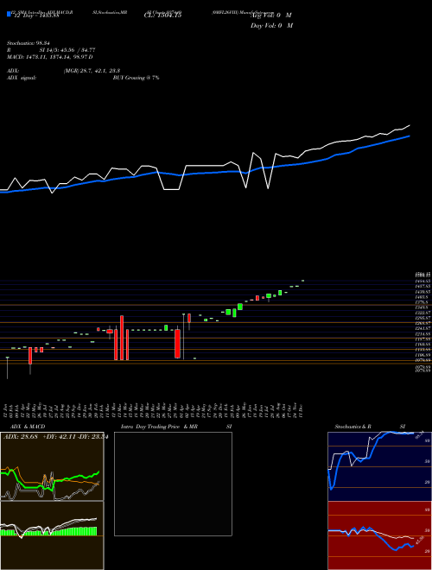Click the '1403.5' price axis label

click(421, 297)
